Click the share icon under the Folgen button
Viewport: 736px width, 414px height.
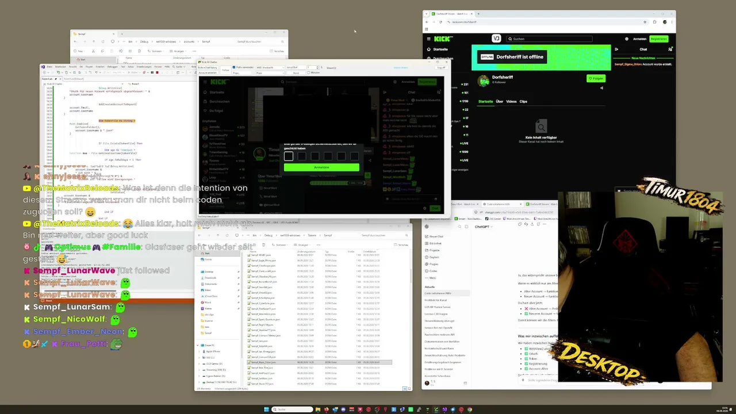[x=601, y=88]
